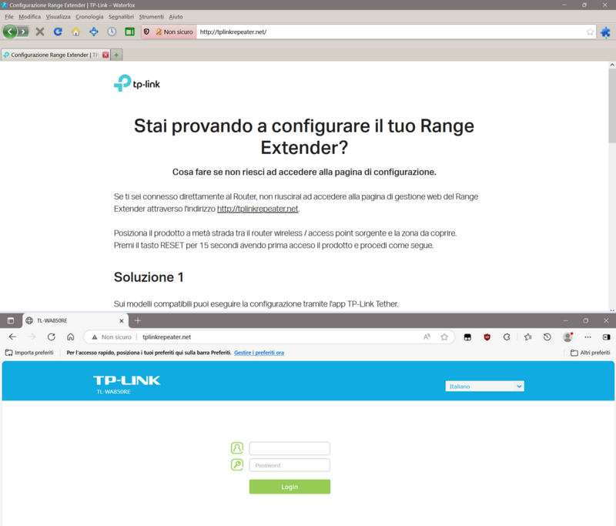Open Edge extensions icon
This screenshot has width=616, height=526.
[x=507, y=337]
